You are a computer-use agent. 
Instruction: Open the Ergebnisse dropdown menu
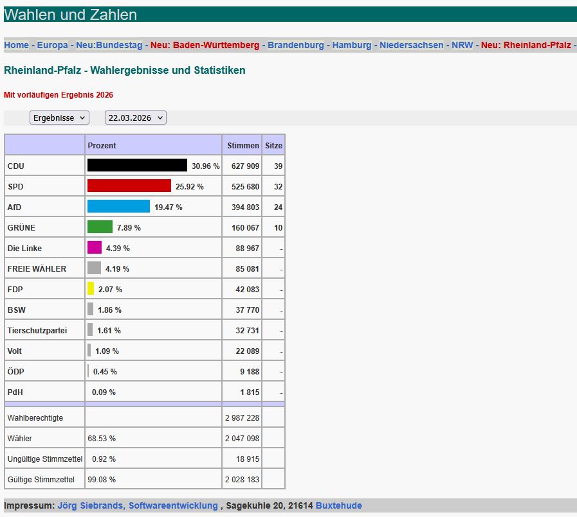coord(59,118)
